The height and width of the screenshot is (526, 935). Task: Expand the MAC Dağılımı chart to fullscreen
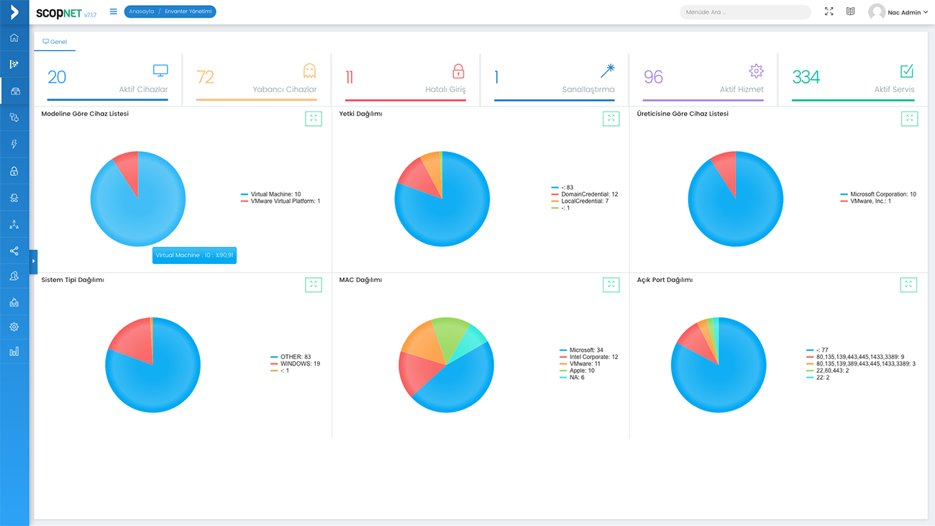611,285
